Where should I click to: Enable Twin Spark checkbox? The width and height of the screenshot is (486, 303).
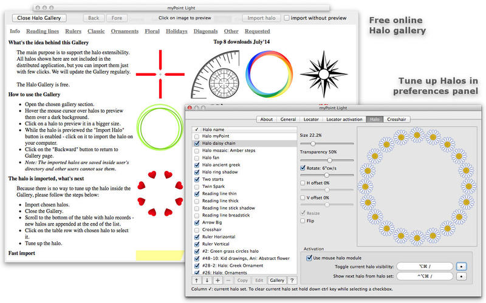(196, 187)
